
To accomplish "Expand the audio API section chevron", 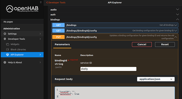I will pyautogui.click(x=178, y=9).
